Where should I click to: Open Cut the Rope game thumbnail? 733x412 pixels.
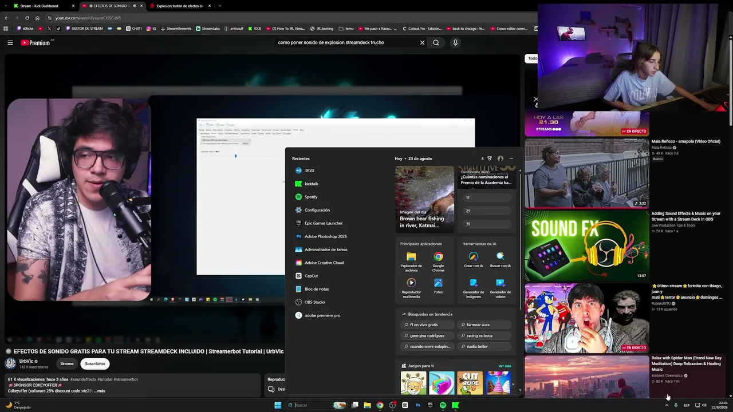pyautogui.click(x=470, y=383)
